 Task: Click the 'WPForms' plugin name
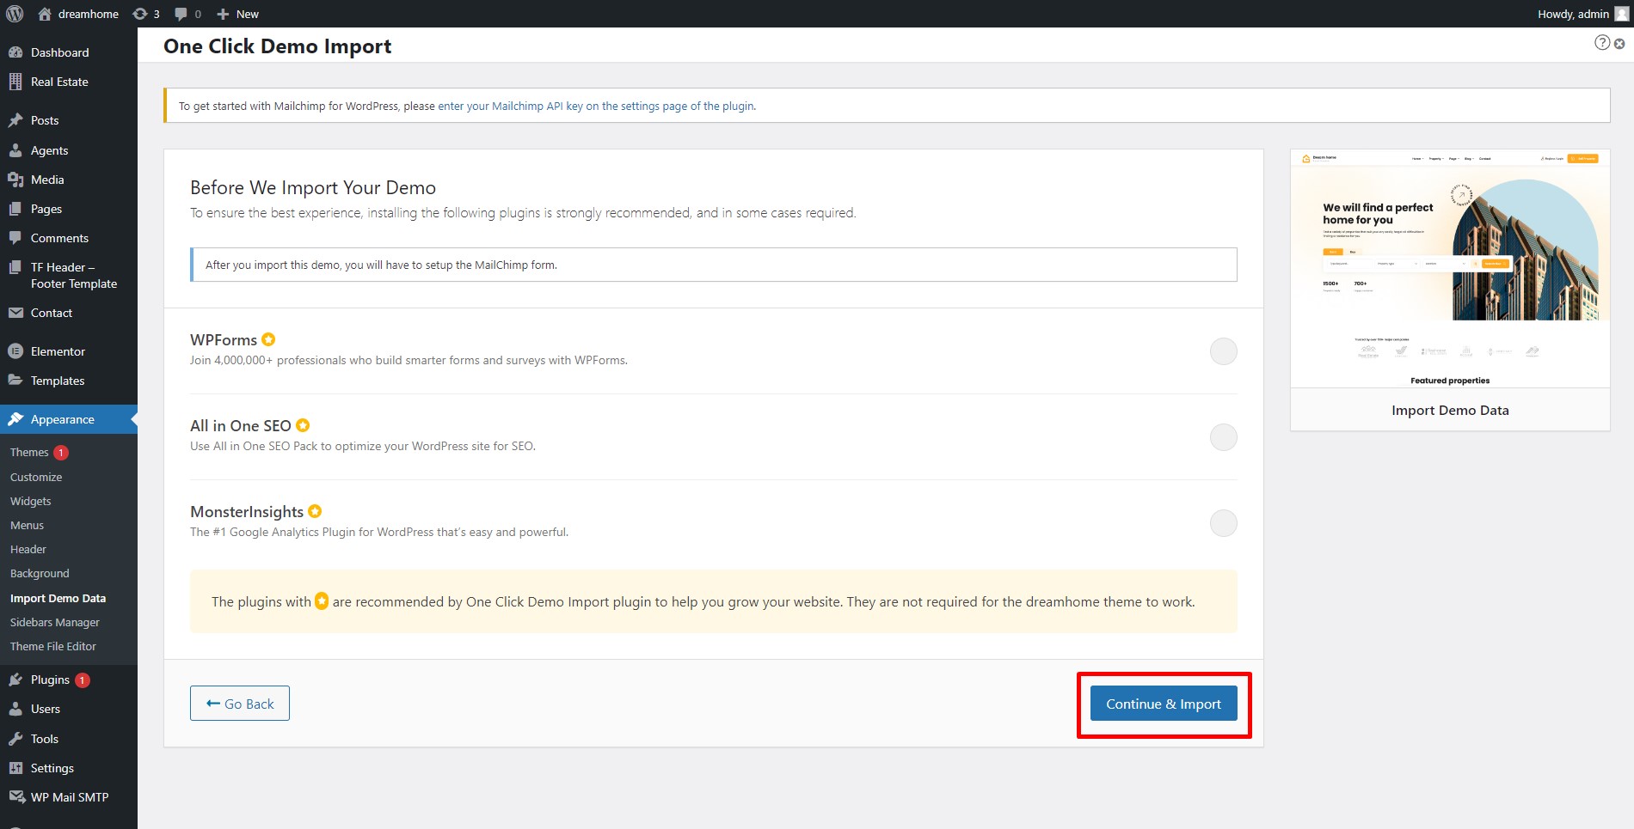[224, 340]
